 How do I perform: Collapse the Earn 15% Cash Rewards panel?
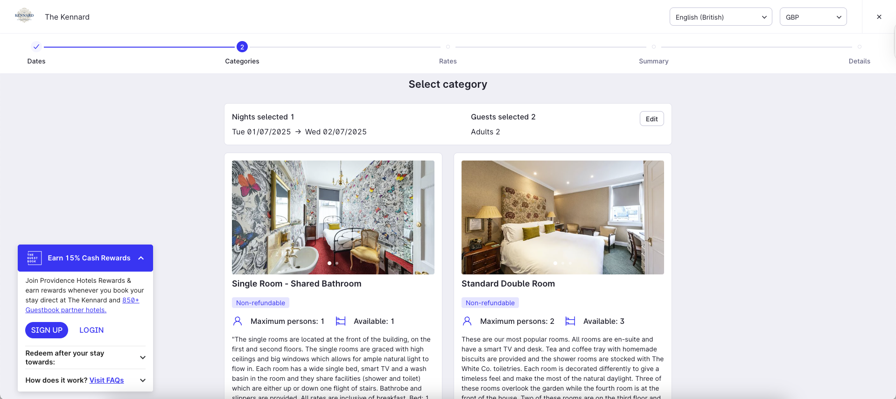click(141, 258)
